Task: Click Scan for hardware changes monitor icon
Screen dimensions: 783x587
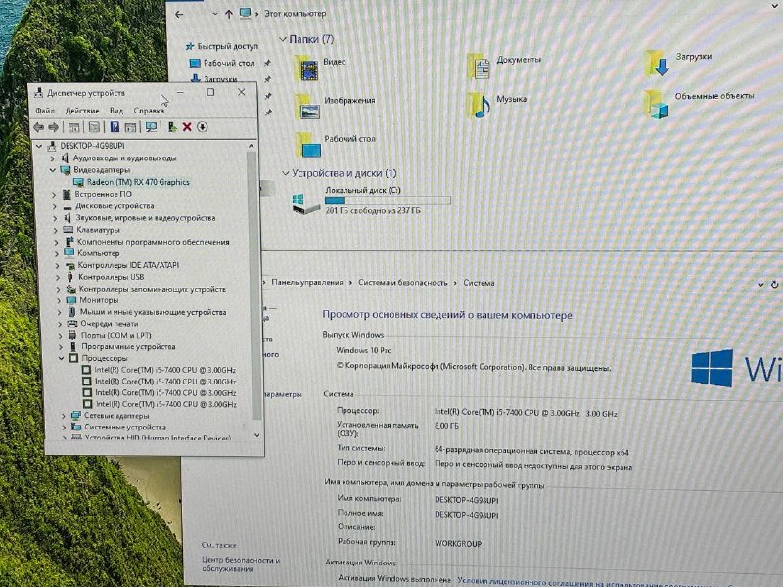Action: [151, 127]
